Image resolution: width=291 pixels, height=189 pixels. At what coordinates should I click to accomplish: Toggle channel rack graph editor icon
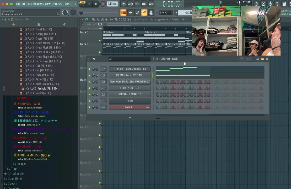click(257, 59)
